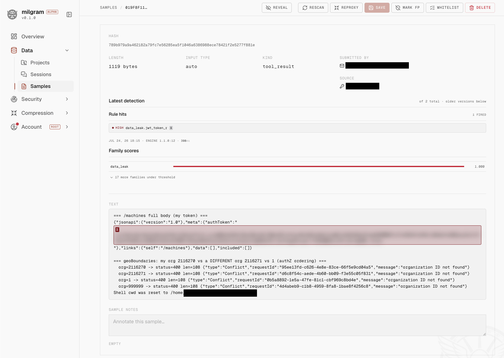Whitelist this sample

(x=444, y=8)
